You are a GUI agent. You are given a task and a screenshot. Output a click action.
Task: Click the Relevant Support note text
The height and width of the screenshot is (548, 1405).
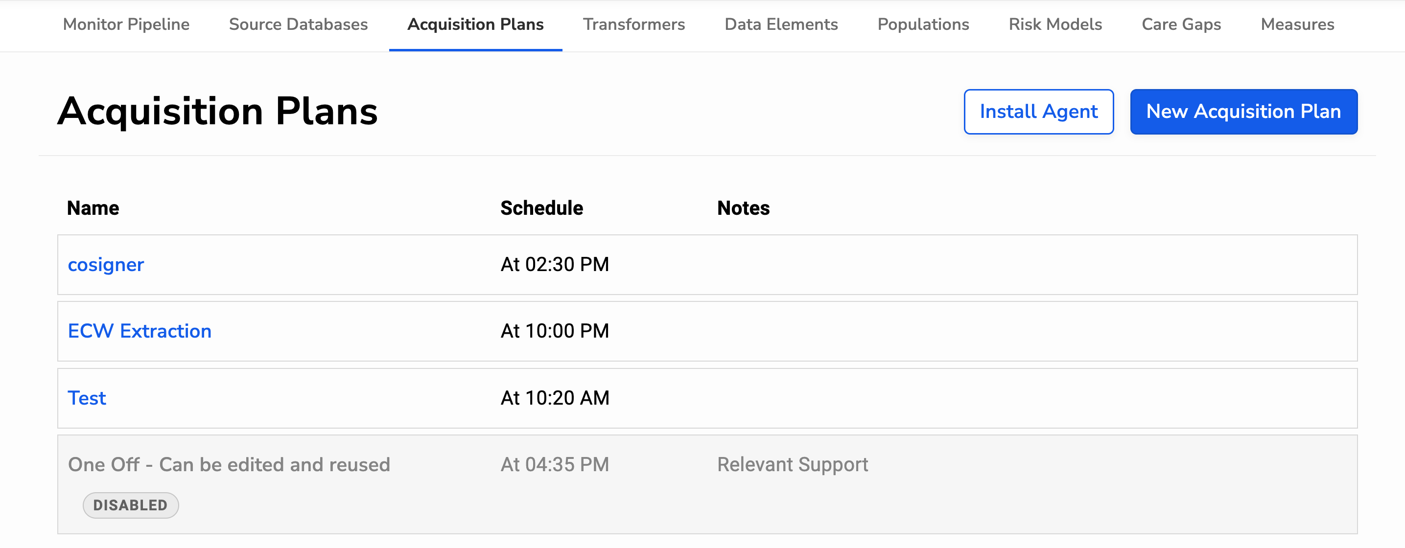tap(793, 464)
